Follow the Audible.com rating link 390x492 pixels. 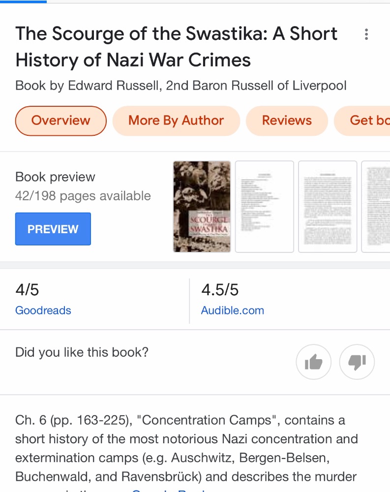pyautogui.click(x=233, y=310)
